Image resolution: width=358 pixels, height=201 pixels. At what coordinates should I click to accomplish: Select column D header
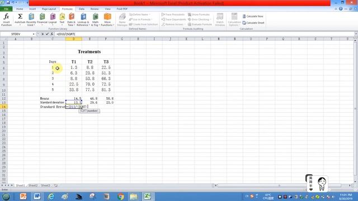(73, 39)
